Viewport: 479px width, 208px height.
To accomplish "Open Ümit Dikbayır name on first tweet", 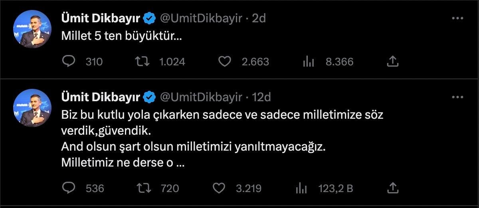I will [100, 18].
